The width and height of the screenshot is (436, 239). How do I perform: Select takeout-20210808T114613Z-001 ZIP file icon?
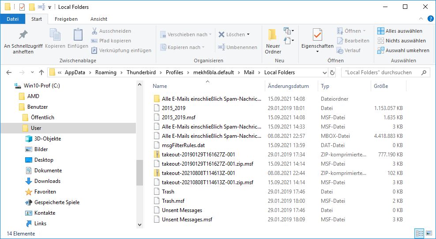pyautogui.click(x=157, y=173)
